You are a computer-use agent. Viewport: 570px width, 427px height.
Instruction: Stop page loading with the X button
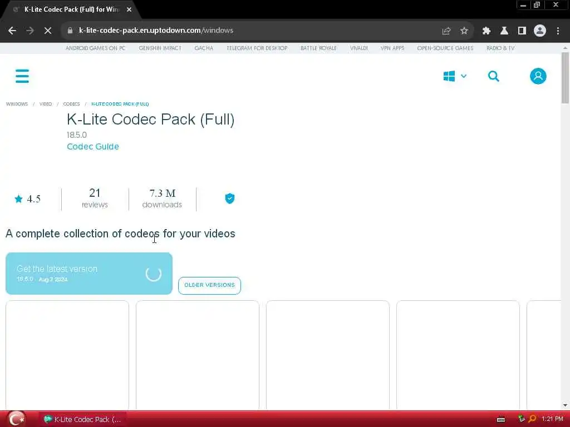click(48, 31)
